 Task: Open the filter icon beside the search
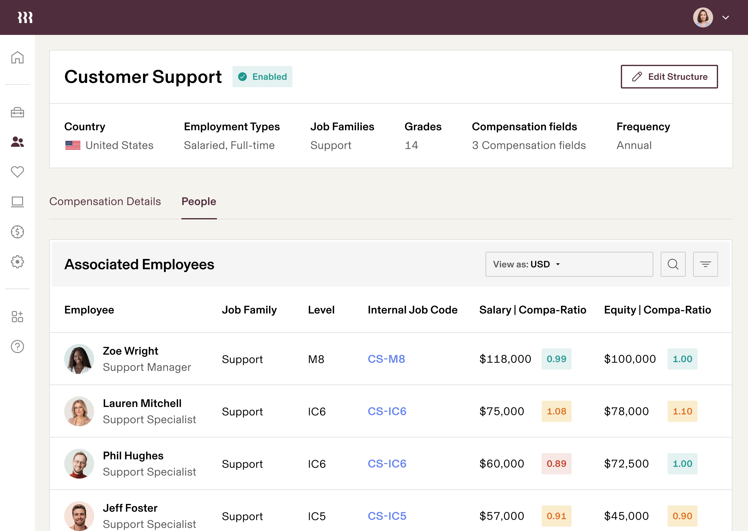click(x=705, y=264)
